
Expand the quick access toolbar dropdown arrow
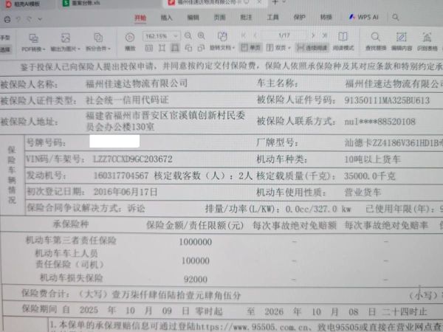(40, 19)
